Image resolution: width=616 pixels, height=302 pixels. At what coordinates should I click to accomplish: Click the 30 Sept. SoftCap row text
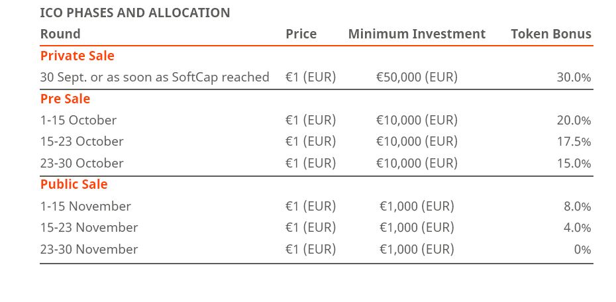[x=154, y=77]
